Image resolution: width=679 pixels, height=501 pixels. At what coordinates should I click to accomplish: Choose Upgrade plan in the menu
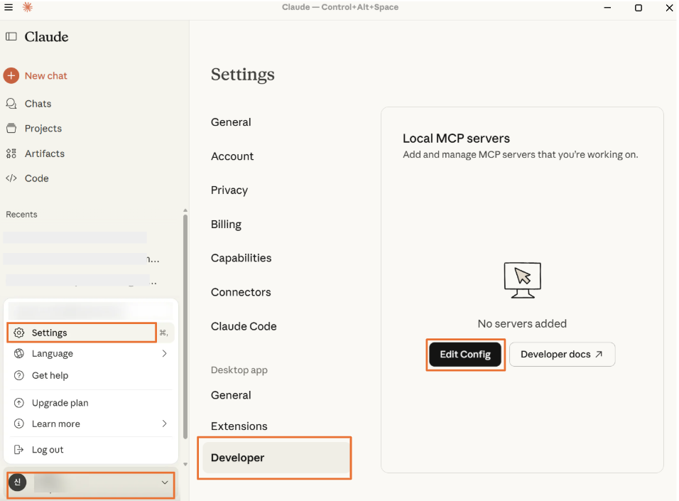60,403
